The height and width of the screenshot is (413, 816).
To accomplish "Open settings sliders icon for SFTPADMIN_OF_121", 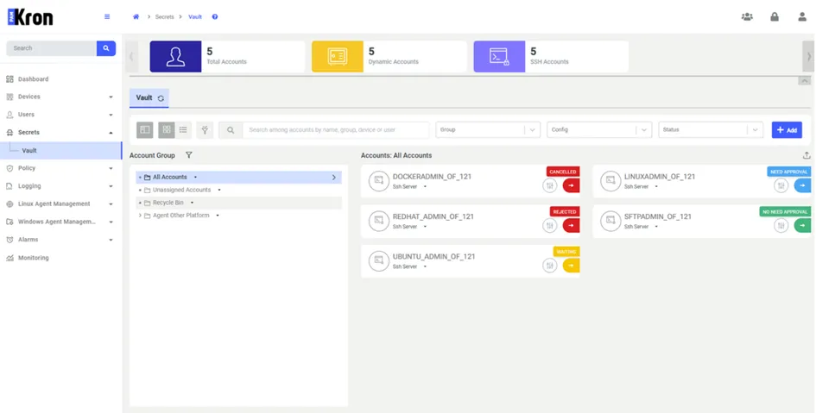I will [x=781, y=225].
